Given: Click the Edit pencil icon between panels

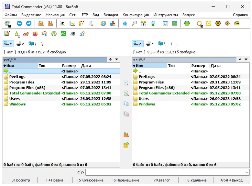Looking at the screenshot, I should tap(126, 93).
